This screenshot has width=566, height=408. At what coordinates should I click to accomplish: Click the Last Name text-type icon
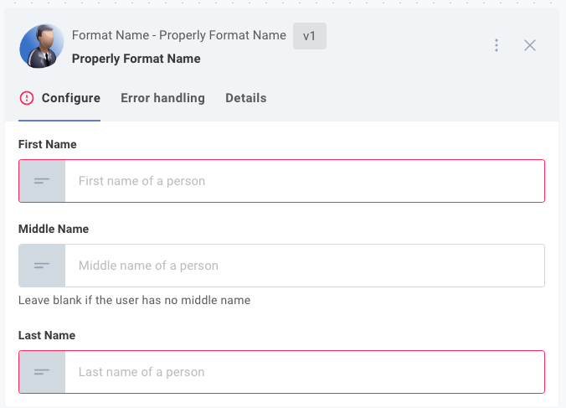pyautogui.click(x=42, y=372)
